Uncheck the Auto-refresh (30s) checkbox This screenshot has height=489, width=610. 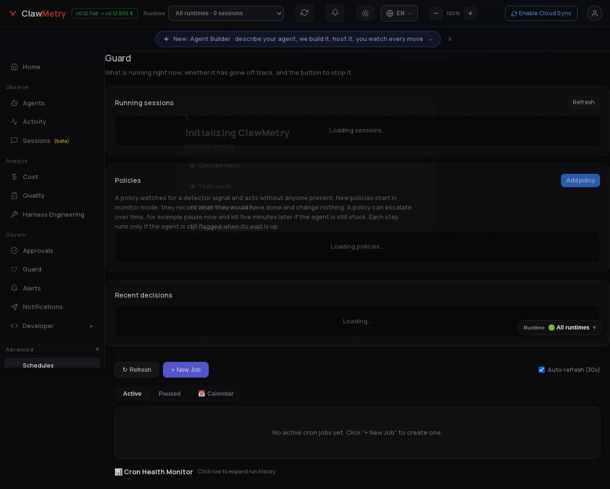click(541, 369)
